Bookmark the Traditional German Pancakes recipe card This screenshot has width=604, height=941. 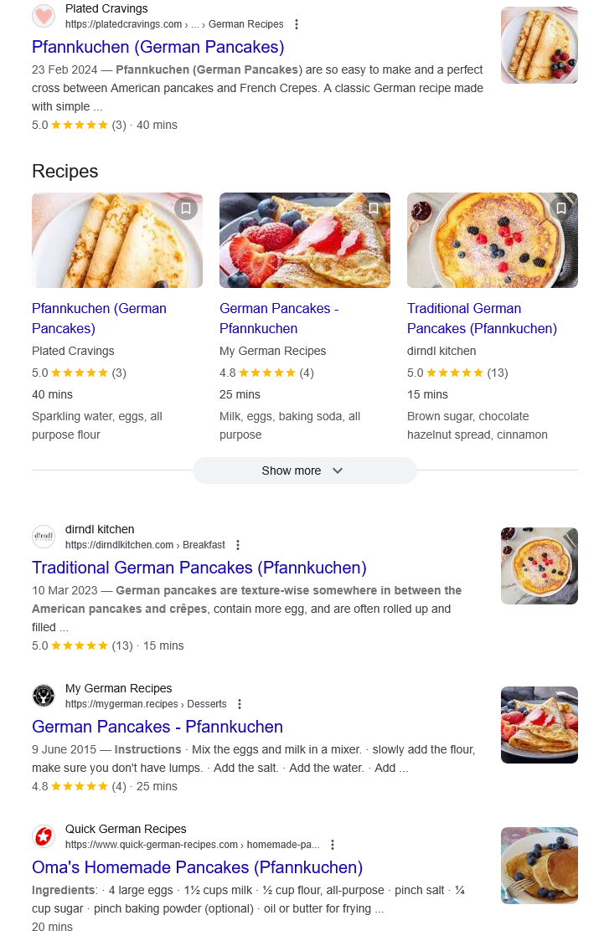(x=561, y=208)
